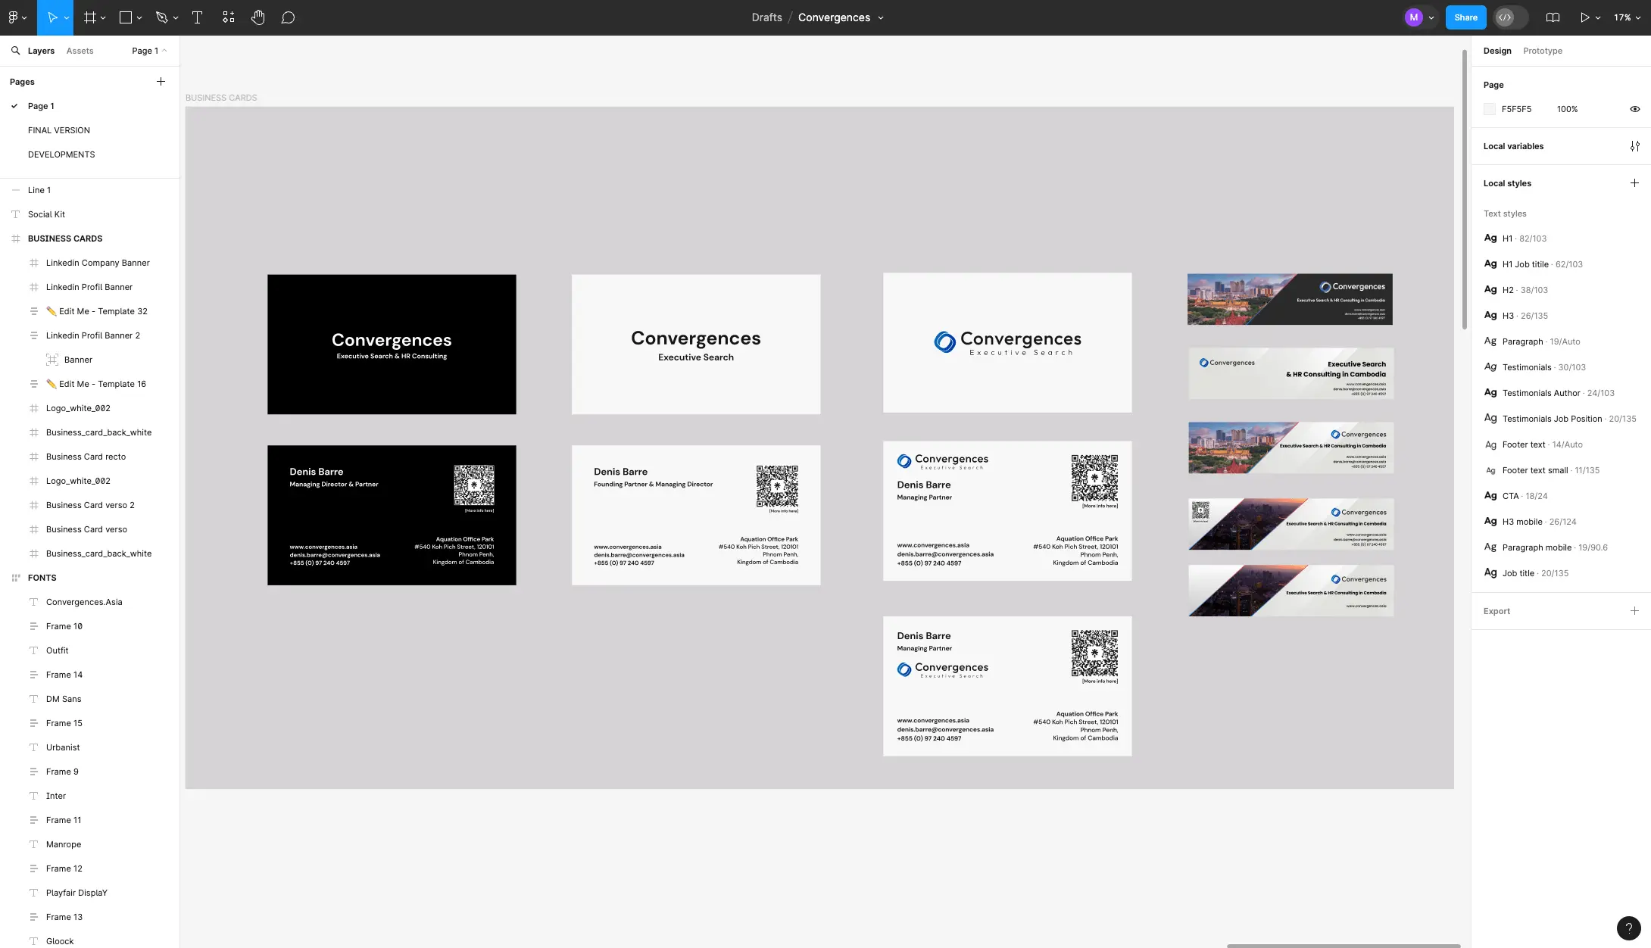This screenshot has width=1651, height=948.
Task: Open the Convergences file name dropdown
Action: click(x=881, y=17)
